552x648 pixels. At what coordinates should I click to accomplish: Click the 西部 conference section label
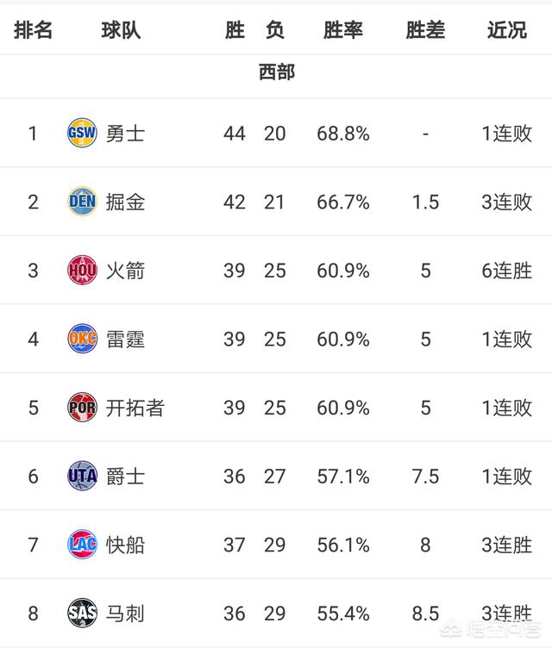coord(276,72)
